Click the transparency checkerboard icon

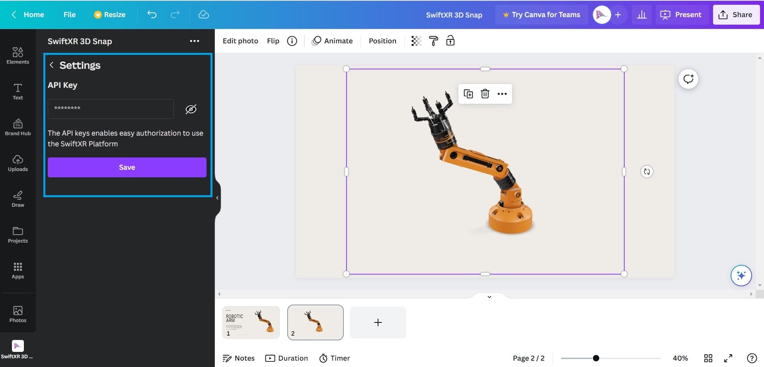pos(416,41)
